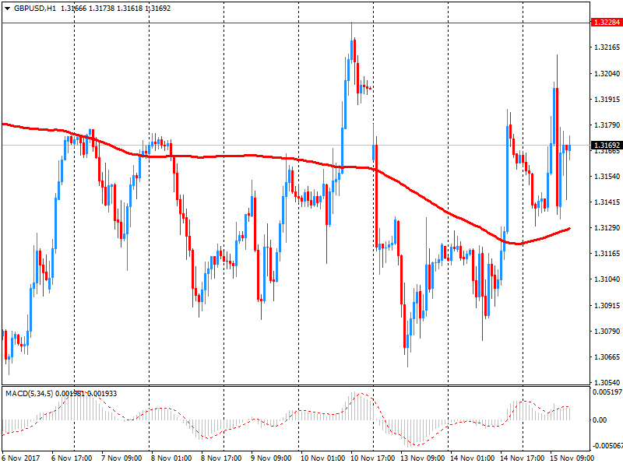
Task: Click the 14 Nov 17:00 time axis label
Action: coord(522,458)
